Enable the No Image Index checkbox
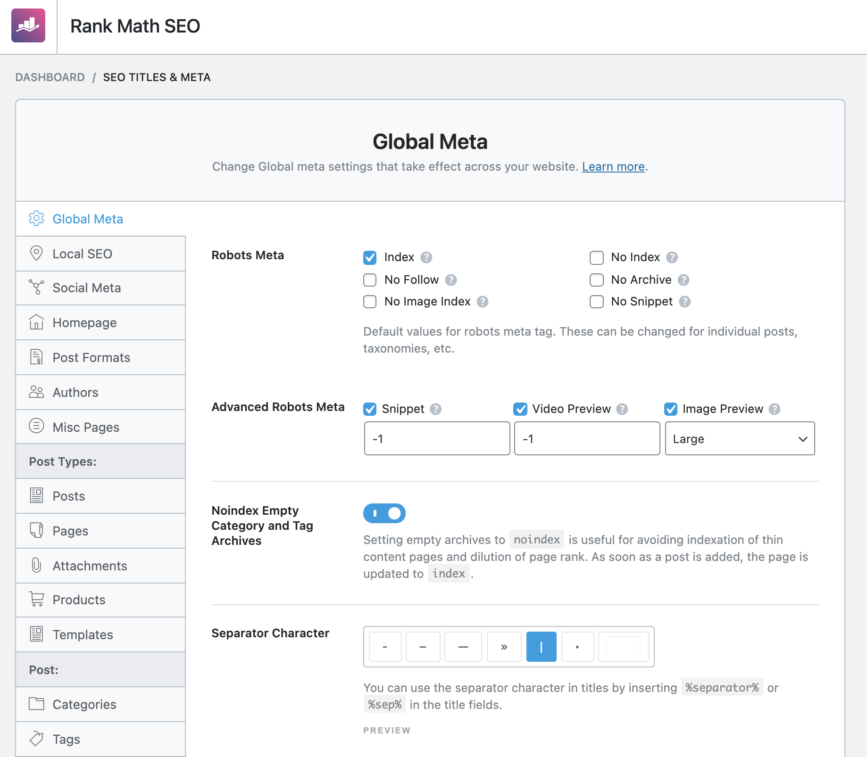 370,302
